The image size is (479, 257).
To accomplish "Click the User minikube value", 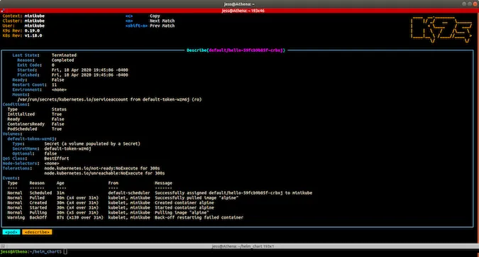I will point(35,26).
